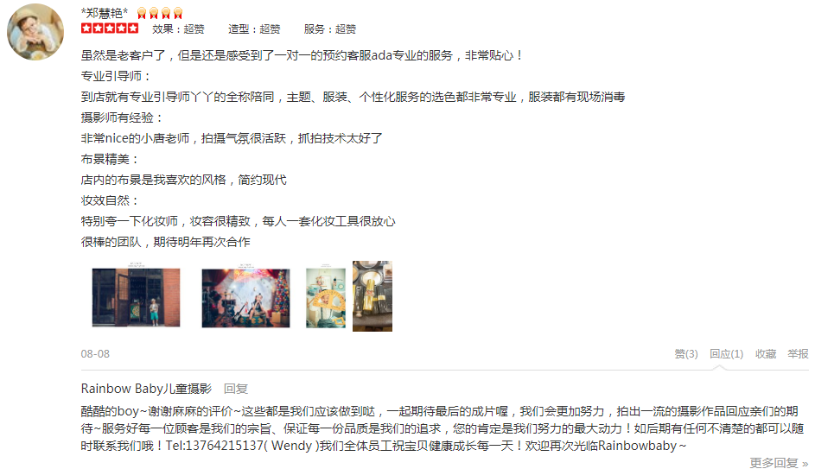This screenshot has width=815, height=469.
Task: Open the child with ruler photo thumbnail
Action: [326, 298]
